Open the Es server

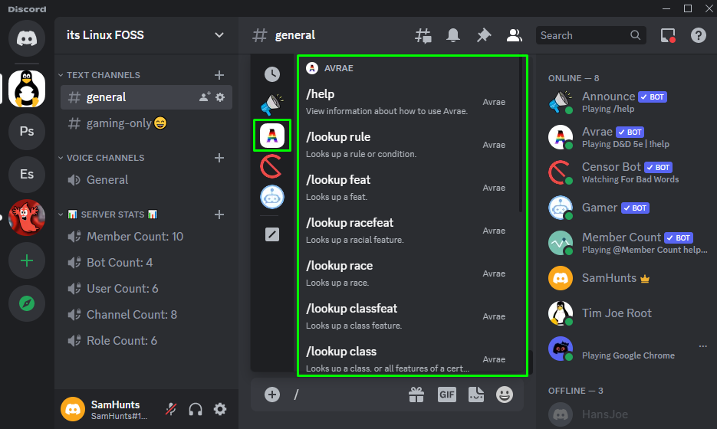tap(27, 174)
